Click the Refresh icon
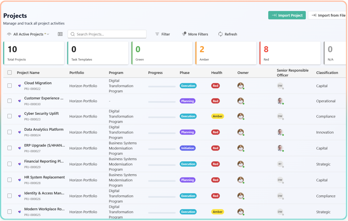This screenshot has height=221, width=348. [220, 34]
